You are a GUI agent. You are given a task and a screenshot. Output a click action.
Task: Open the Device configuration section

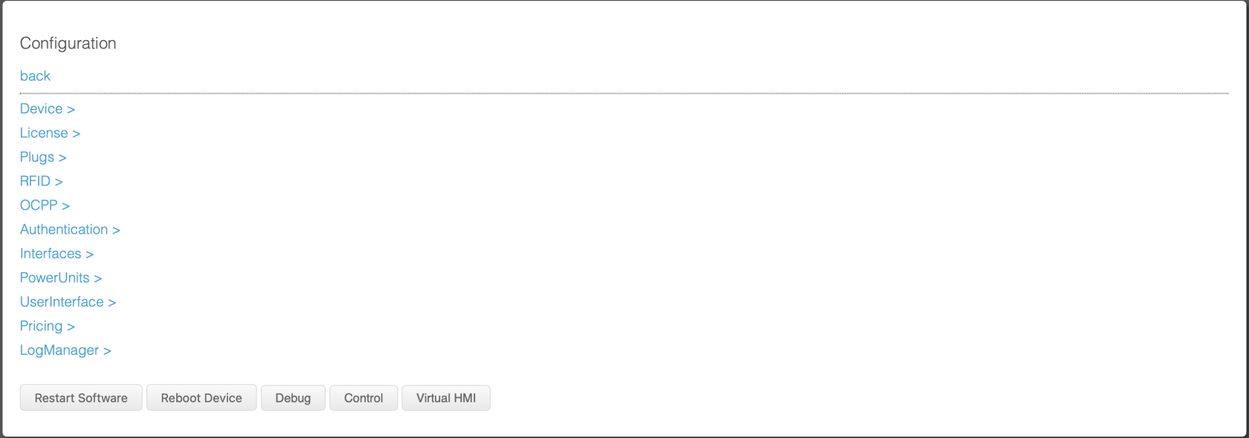[47, 109]
